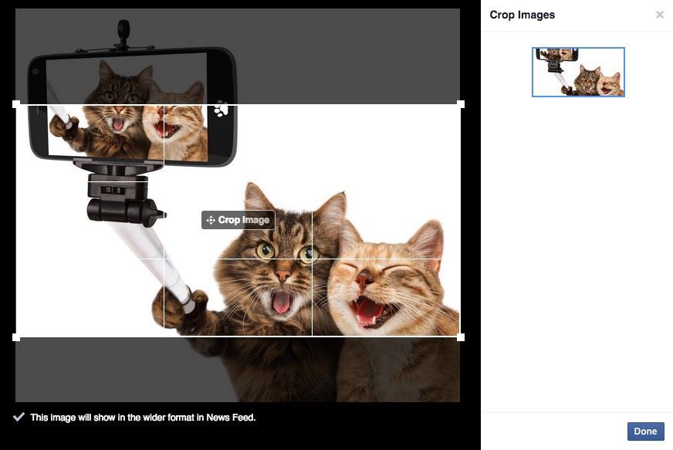Click the white paw print icon on phone

(221, 109)
